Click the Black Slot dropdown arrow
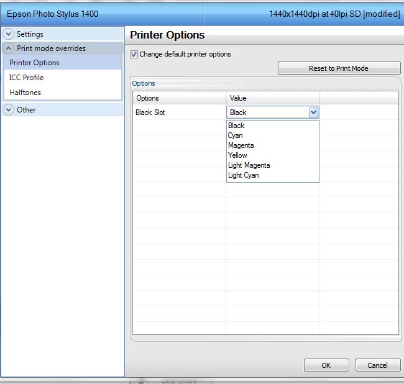The width and height of the screenshot is (404, 384). pos(313,112)
